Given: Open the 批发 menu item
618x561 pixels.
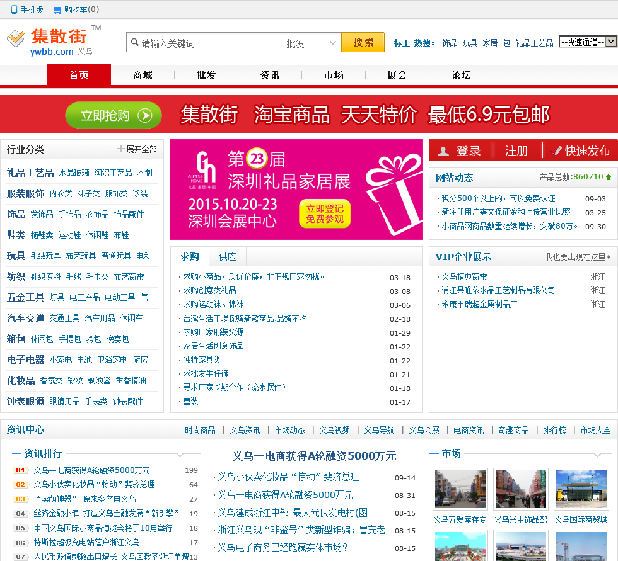Looking at the screenshot, I should coord(206,75).
